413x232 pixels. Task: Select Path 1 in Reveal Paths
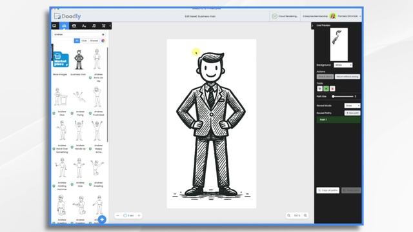(x=338, y=120)
